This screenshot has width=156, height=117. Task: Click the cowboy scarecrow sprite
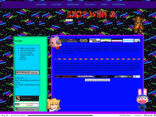[138, 25]
